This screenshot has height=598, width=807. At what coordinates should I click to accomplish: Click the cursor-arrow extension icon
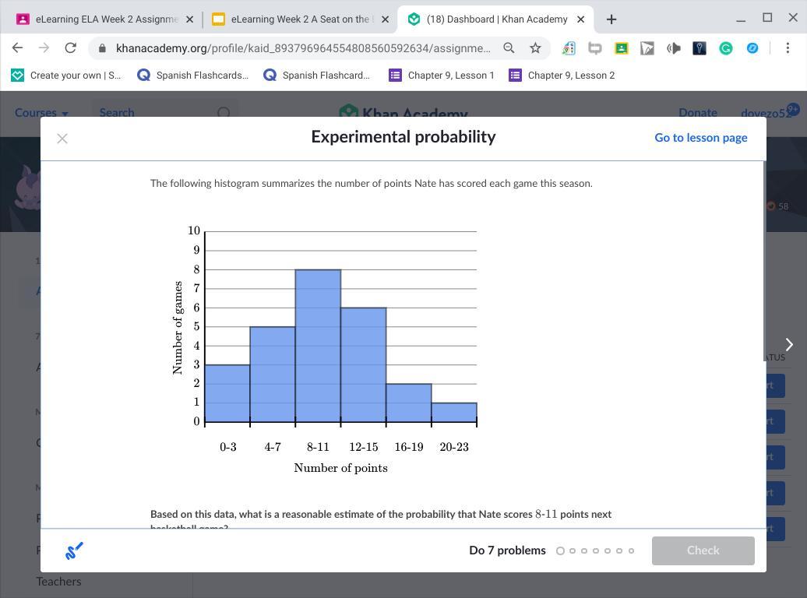coord(647,48)
